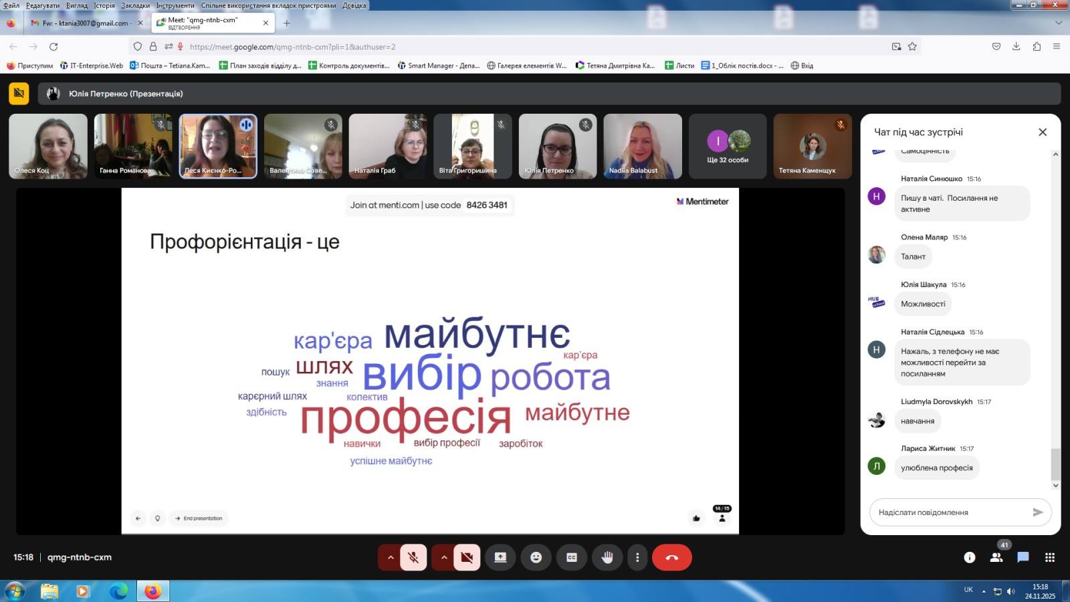Expand camera video settings chevron
This screenshot has width=1070, height=602.
(443, 557)
